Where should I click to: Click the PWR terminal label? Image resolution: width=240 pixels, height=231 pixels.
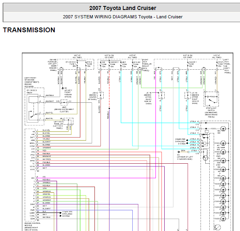[32, 210]
